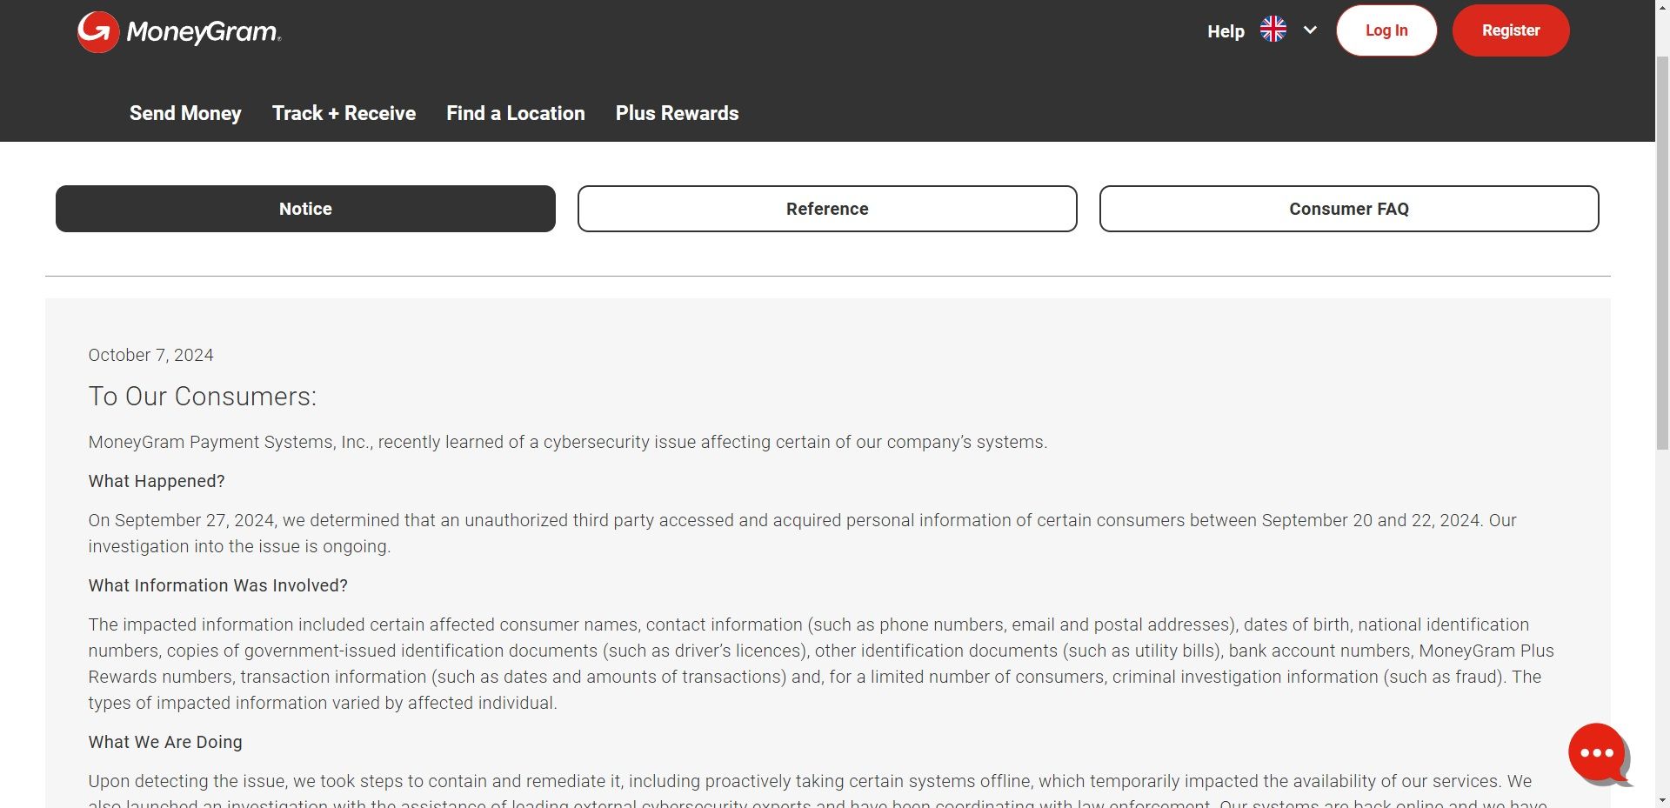Screen dimensions: 1670x808
Task: Open the Track + Receive menu
Action: (x=344, y=113)
